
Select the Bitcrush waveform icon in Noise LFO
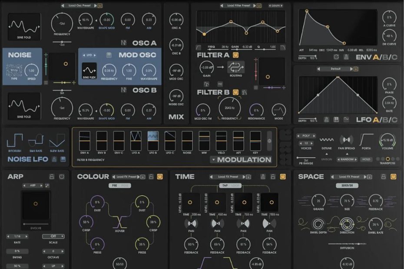pos(15,141)
